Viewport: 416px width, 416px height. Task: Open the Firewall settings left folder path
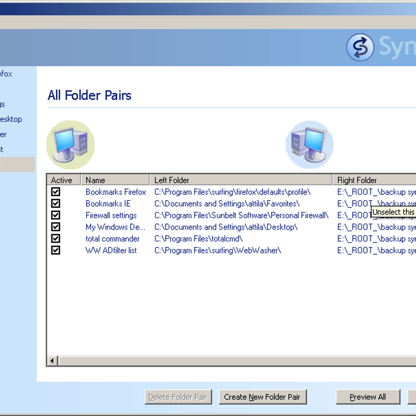pyautogui.click(x=241, y=216)
